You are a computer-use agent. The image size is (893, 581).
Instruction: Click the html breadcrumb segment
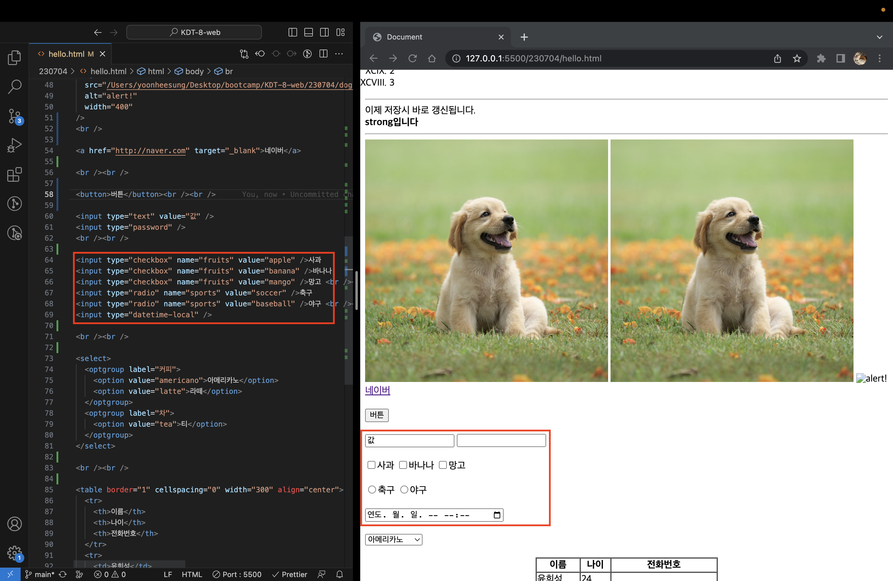150,71
